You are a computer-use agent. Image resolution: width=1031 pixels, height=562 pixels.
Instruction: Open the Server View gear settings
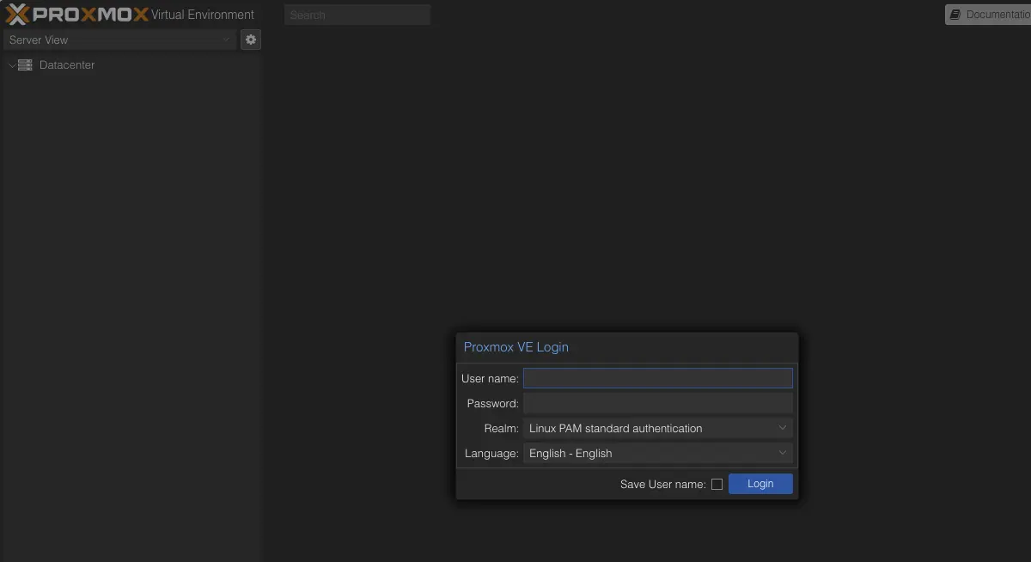(x=250, y=40)
